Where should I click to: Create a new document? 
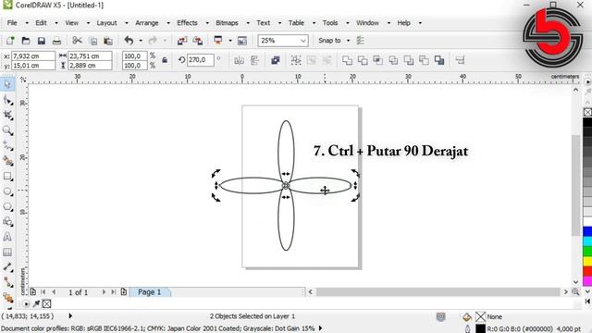click(x=10, y=41)
